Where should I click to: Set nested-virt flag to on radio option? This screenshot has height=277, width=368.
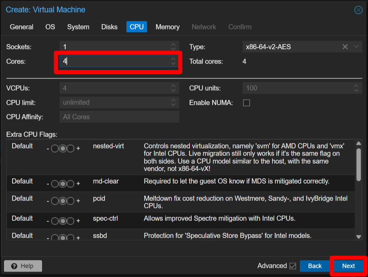tap(70, 149)
